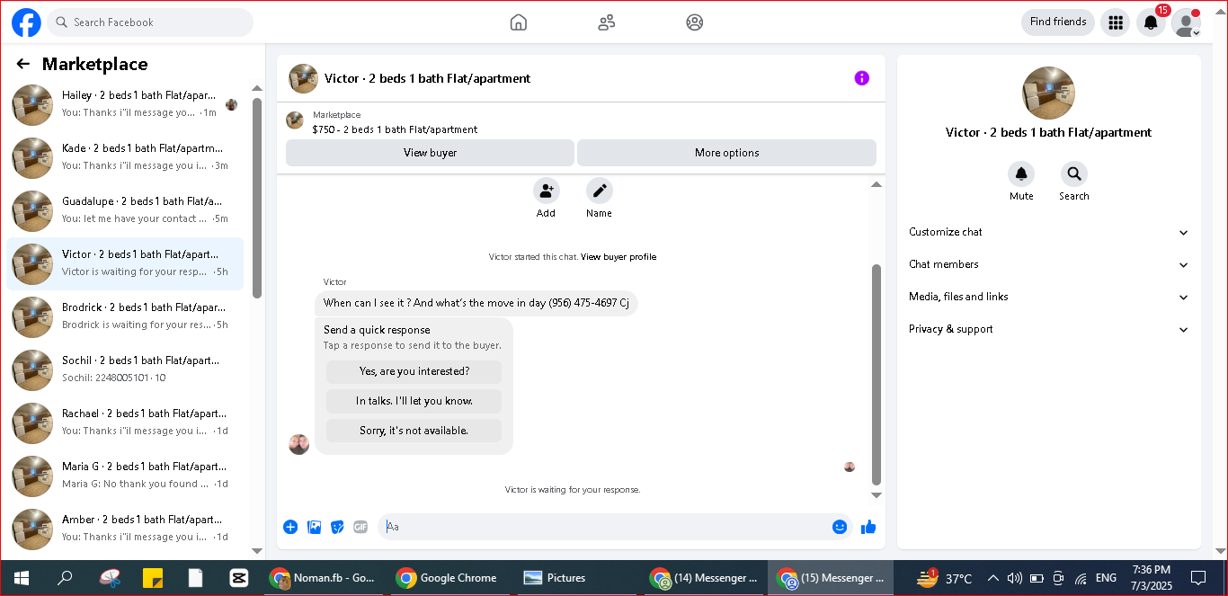Screen dimensions: 1228x596
Task: Open Brodrick's apartment conversation
Action: click(x=125, y=316)
